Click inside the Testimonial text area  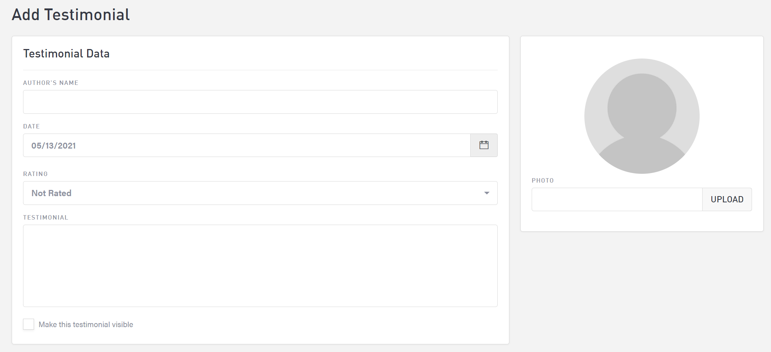(260, 266)
